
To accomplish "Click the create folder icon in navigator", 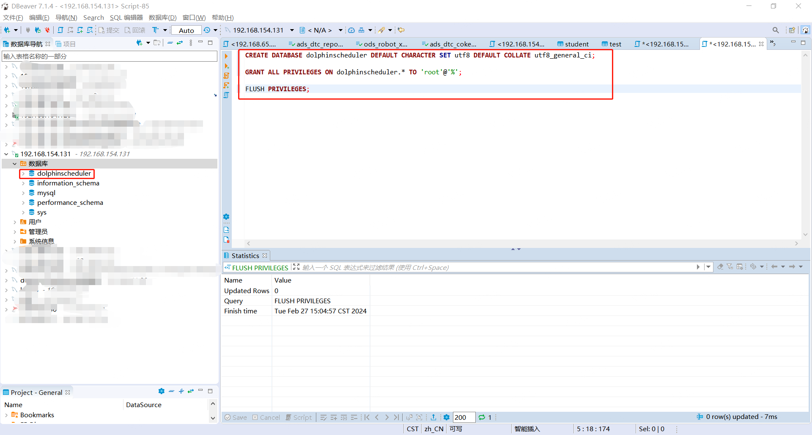I will (157, 43).
